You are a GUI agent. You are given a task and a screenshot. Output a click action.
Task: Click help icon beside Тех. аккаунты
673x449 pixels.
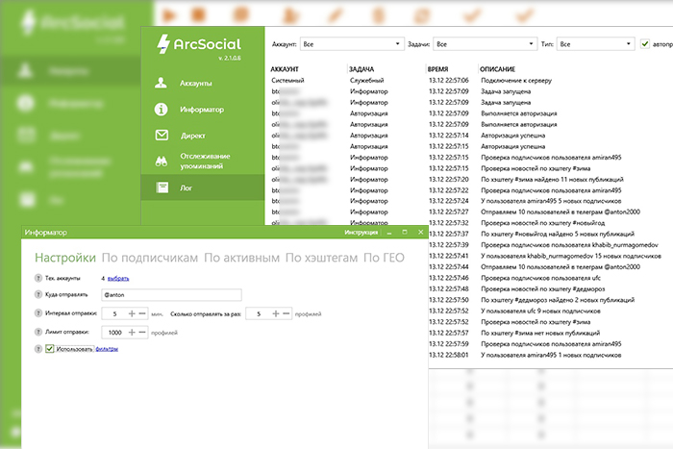pyautogui.click(x=37, y=277)
